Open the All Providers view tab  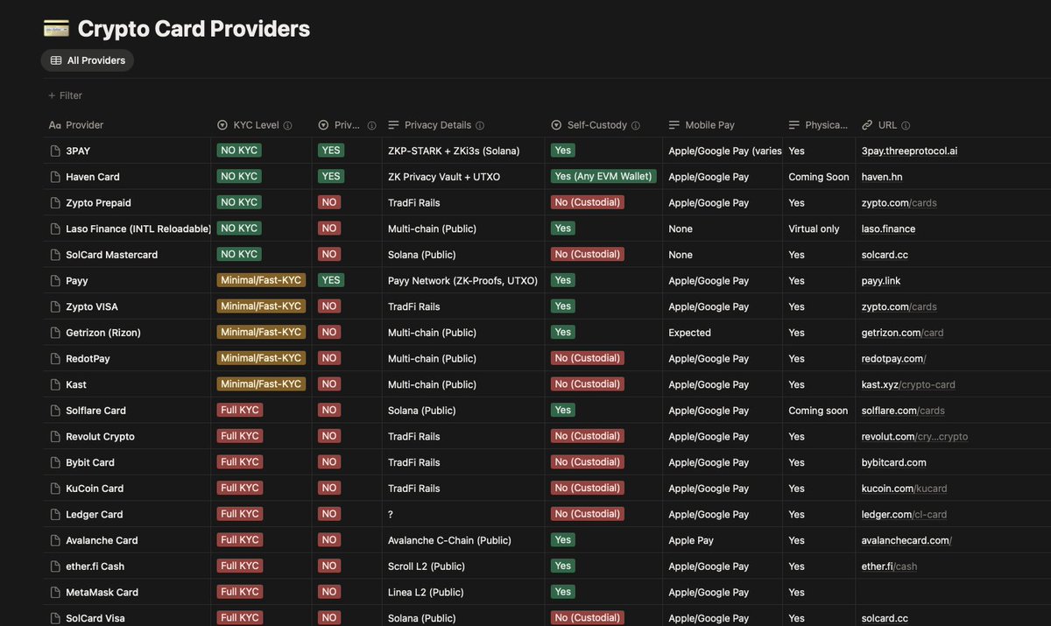click(x=88, y=60)
